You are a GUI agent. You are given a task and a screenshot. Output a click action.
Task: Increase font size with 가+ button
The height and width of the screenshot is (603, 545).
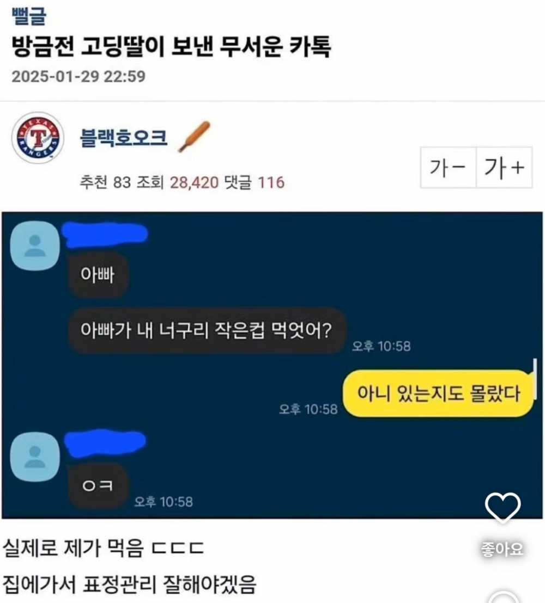[x=504, y=167]
